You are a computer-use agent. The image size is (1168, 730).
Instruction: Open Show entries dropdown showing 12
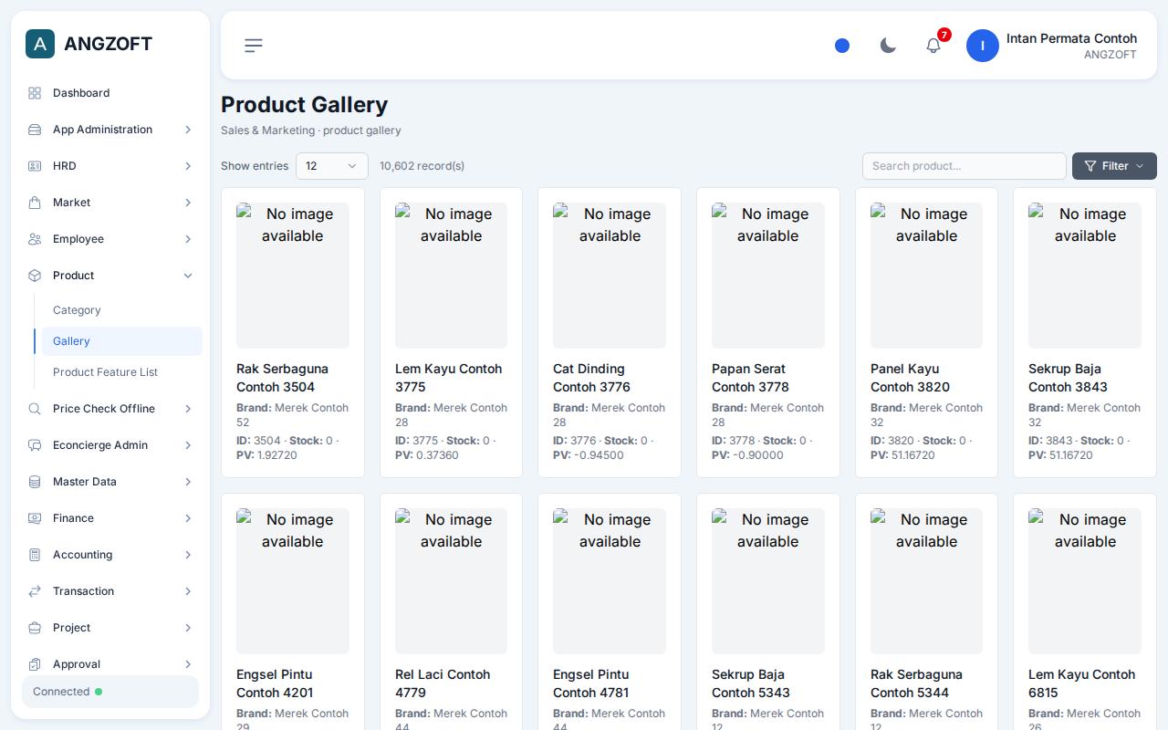click(x=332, y=166)
